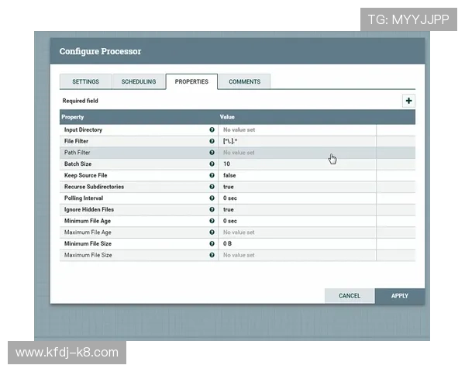Viewport: 465px width, 372px height.
Task: Edit Batch Size value 10
Action: [297, 164]
